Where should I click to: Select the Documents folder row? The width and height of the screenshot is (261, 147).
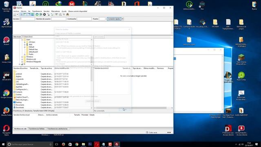pyautogui.click(x=52, y=105)
